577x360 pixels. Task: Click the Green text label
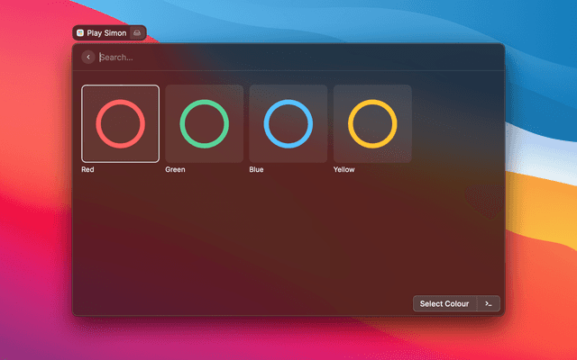(175, 169)
